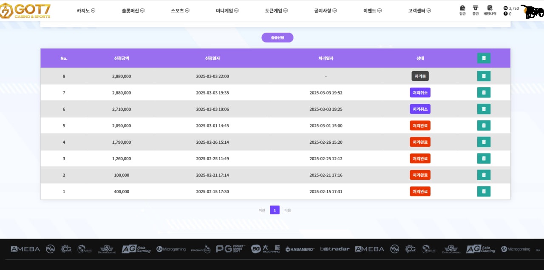Delete the 2025-02-25 11:49 request row
This screenshot has height=270, width=544.
coord(484,159)
